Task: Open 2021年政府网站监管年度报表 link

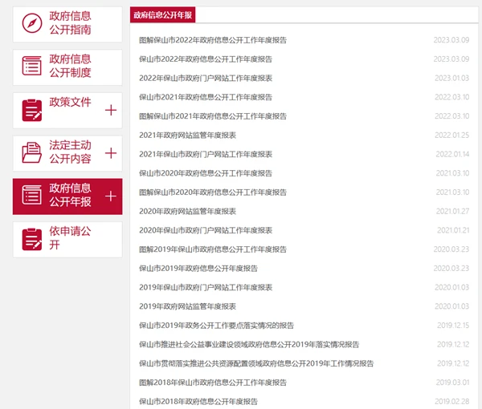Action: pos(187,135)
